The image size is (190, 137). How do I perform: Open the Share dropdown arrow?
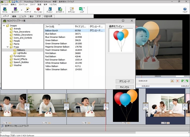pyautogui.click(x=84, y=8)
